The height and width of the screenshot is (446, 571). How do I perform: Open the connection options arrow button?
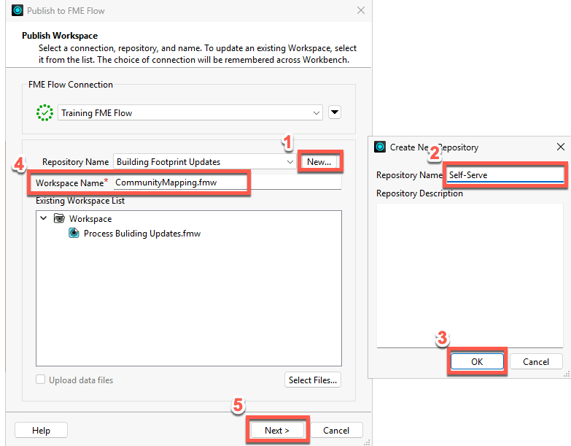coord(335,112)
